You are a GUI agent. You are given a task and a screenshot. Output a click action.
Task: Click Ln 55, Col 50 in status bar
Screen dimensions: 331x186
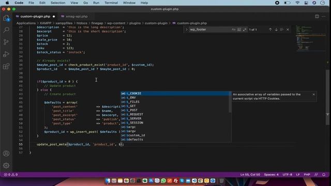point(250,175)
